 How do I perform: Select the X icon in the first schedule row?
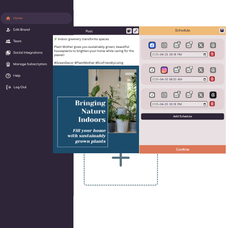pos(201,45)
